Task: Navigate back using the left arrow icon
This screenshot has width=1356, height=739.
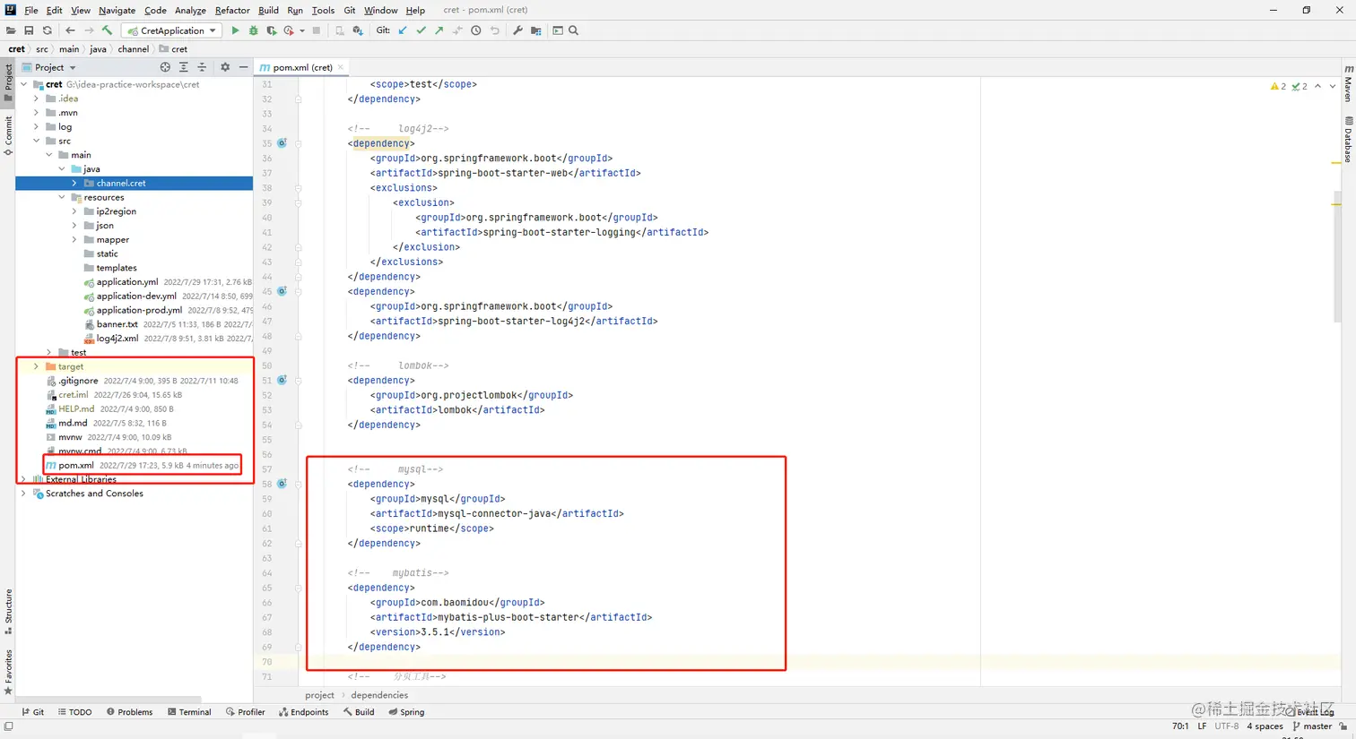Action: tap(70, 30)
